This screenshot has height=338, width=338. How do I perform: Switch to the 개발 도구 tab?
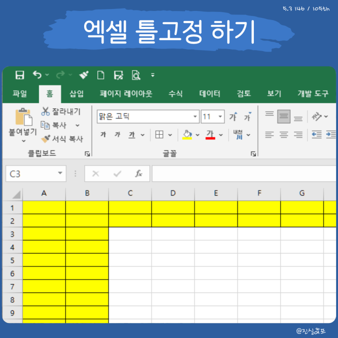coord(313,94)
